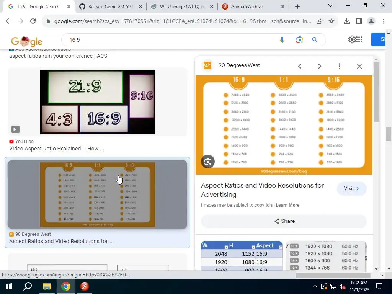392x294 pixels.
Task: Open the tab search dropdown chevron
Action: tap(330, 5)
